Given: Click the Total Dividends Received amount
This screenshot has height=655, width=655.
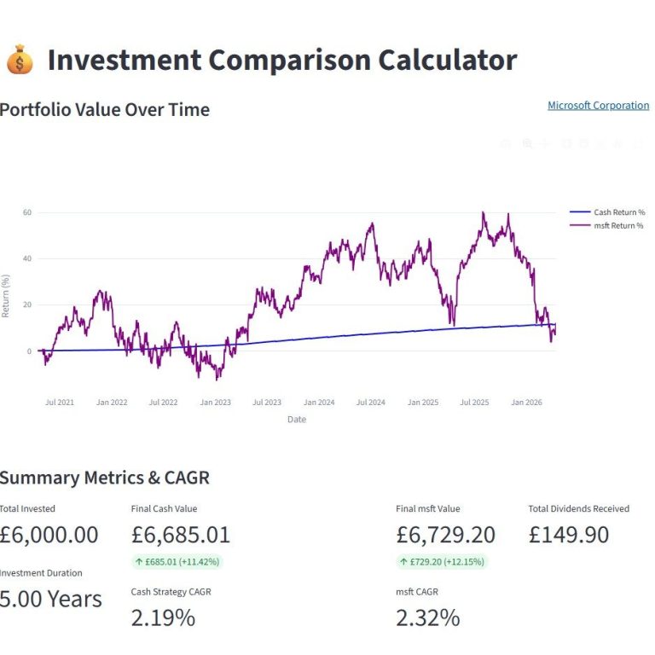Looking at the screenshot, I should 569,535.
